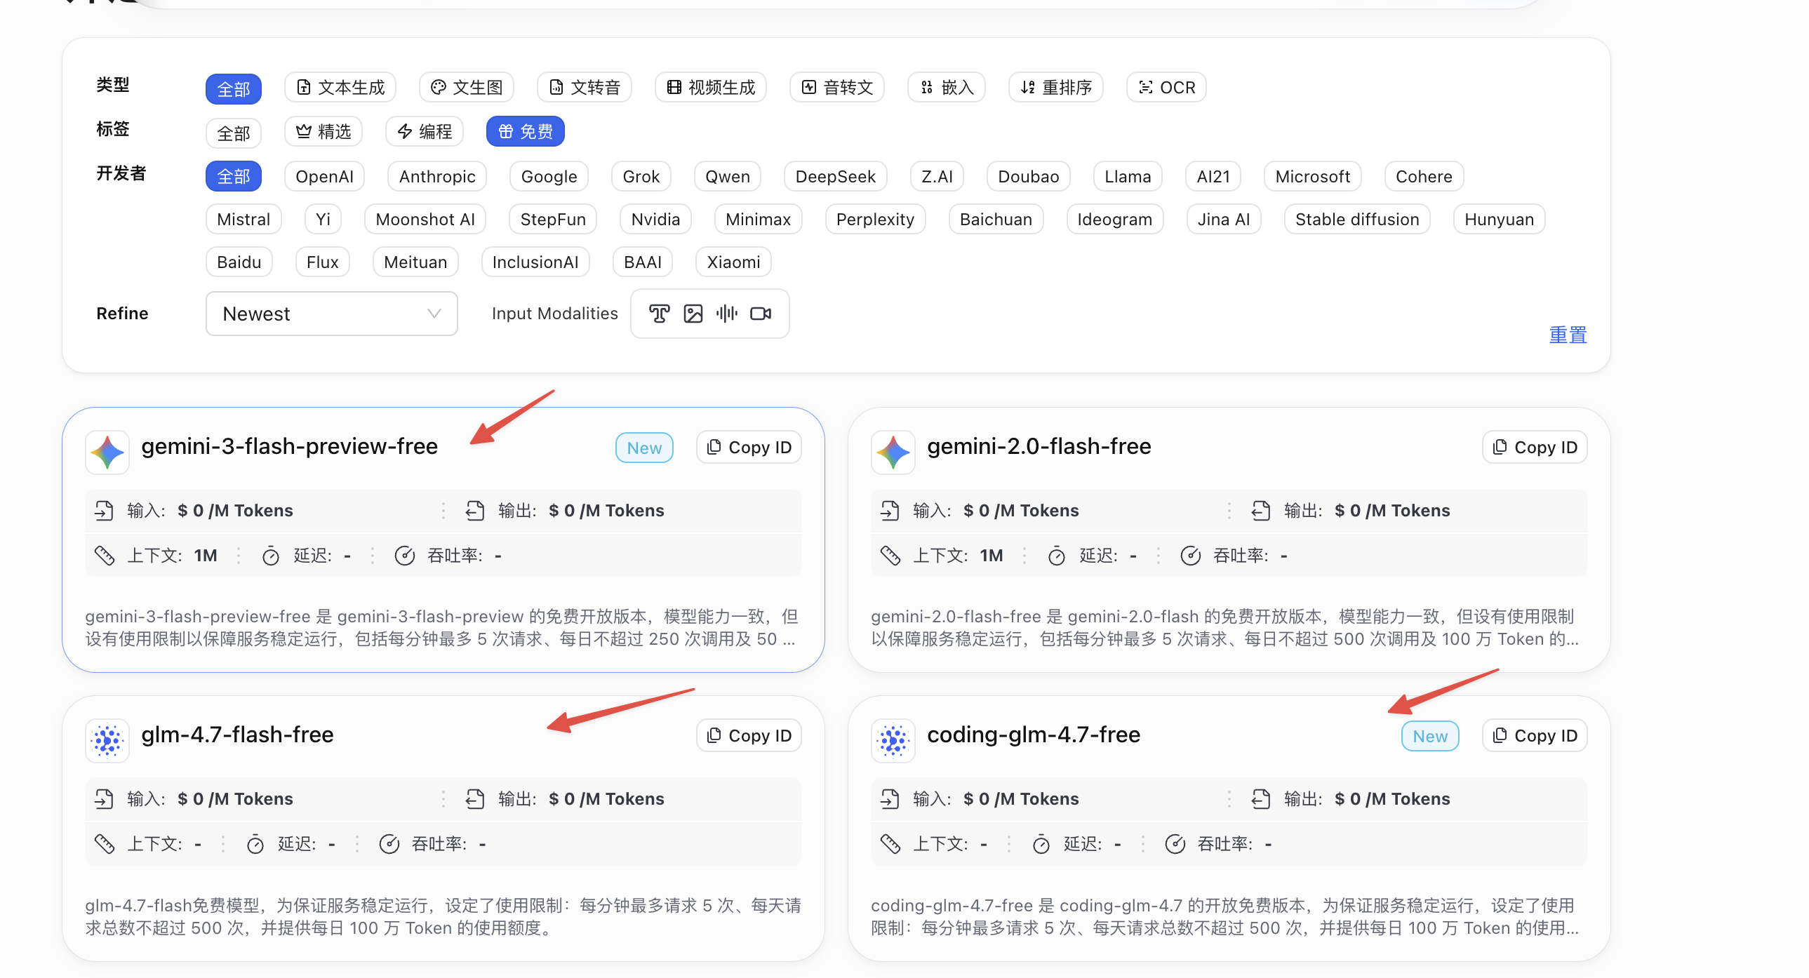Filter developers by InclusionAI
The image size is (1809, 978).
535,262
